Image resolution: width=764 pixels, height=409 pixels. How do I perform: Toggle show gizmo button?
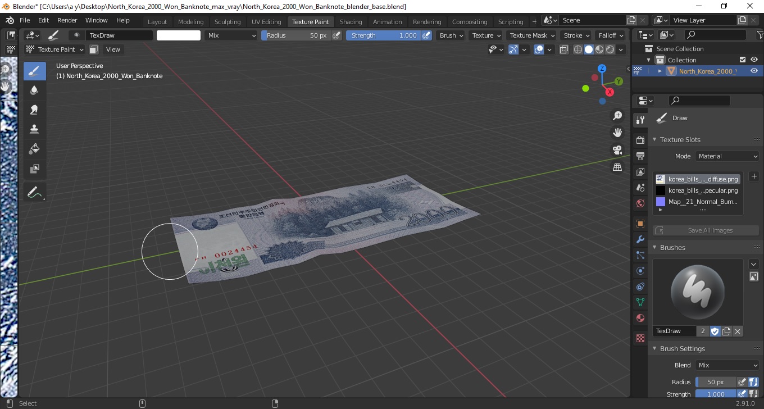click(513, 49)
